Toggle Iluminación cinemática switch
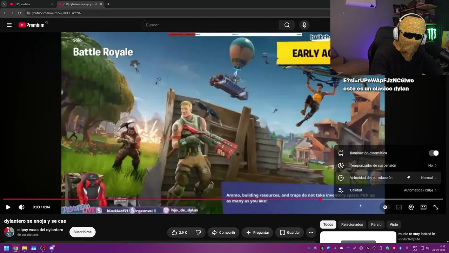Viewport: 449px width, 253px height. (434, 153)
